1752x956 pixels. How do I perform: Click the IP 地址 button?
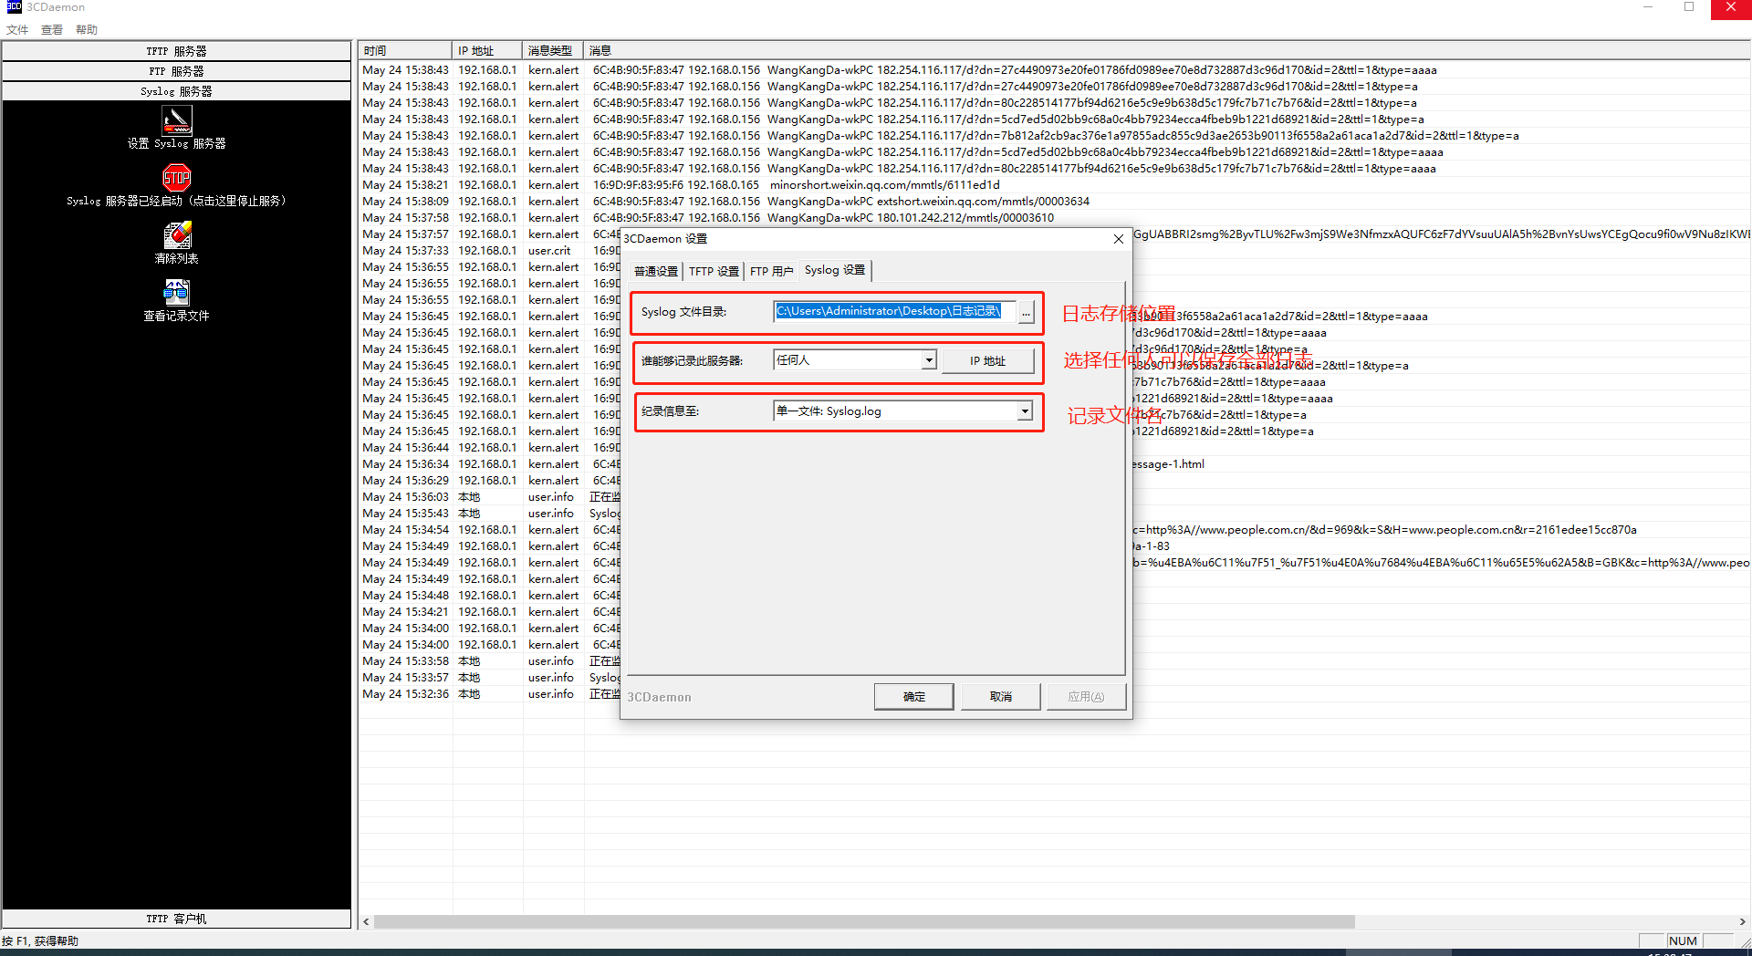(x=987, y=361)
